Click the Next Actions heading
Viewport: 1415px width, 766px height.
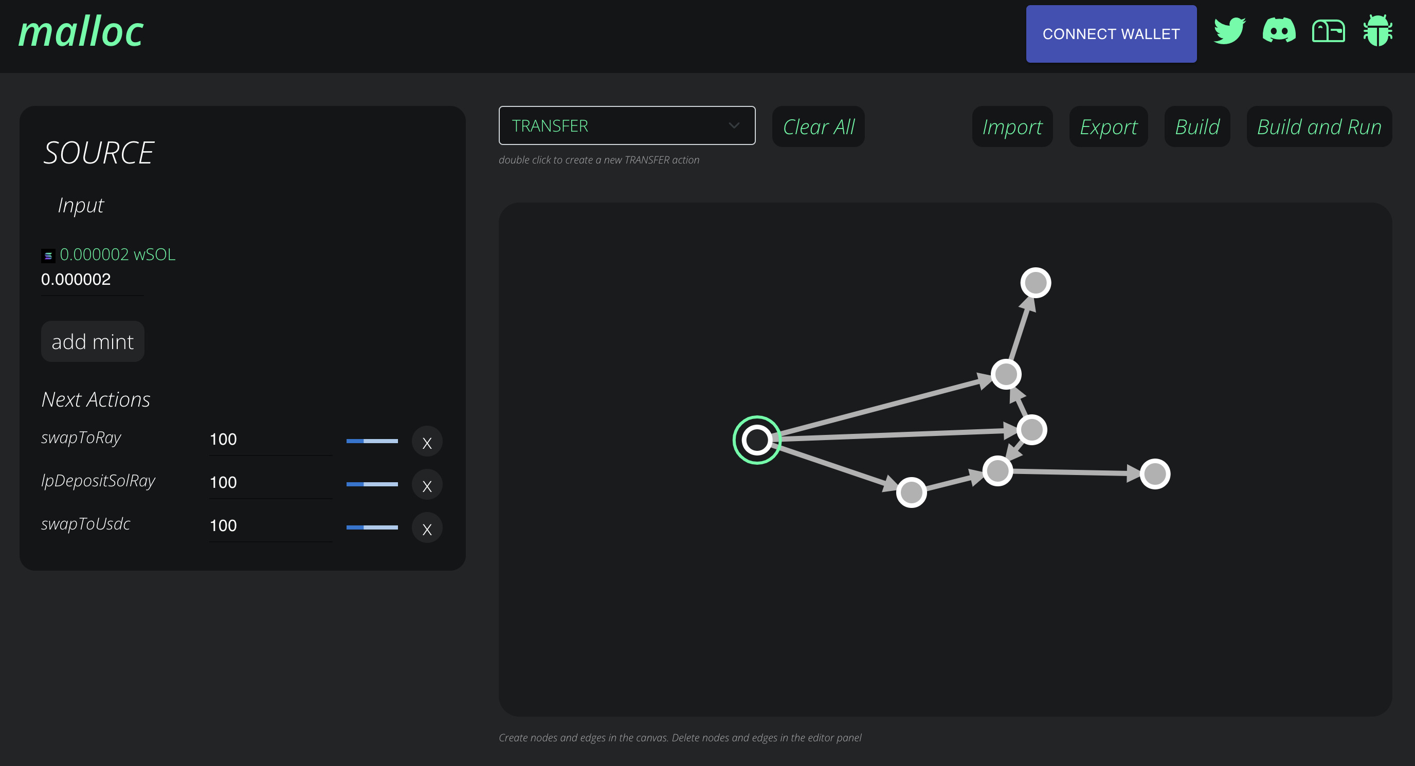pyautogui.click(x=96, y=400)
